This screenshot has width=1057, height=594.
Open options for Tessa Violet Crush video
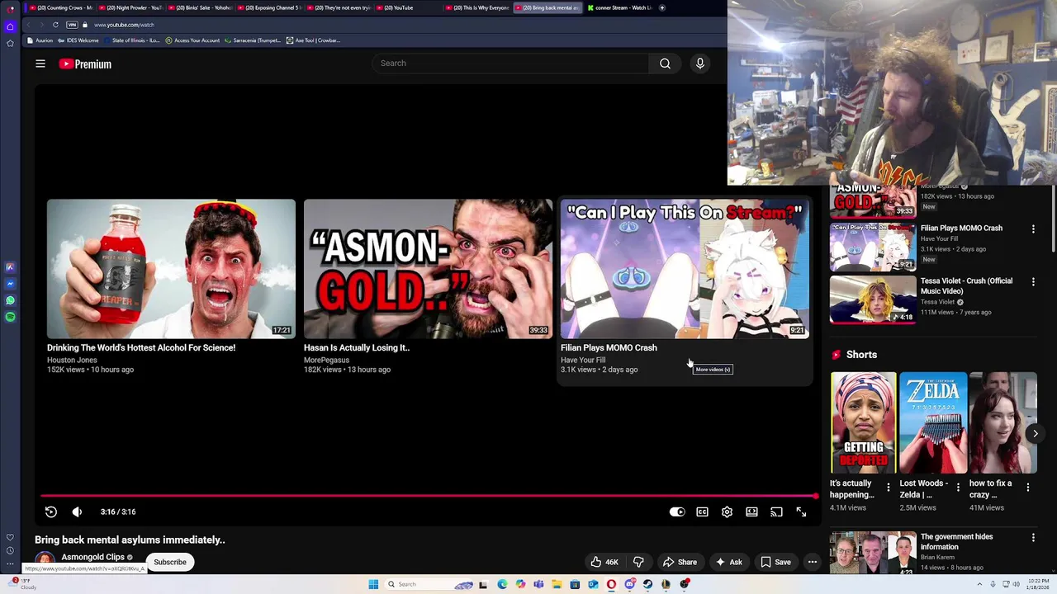1033,281
